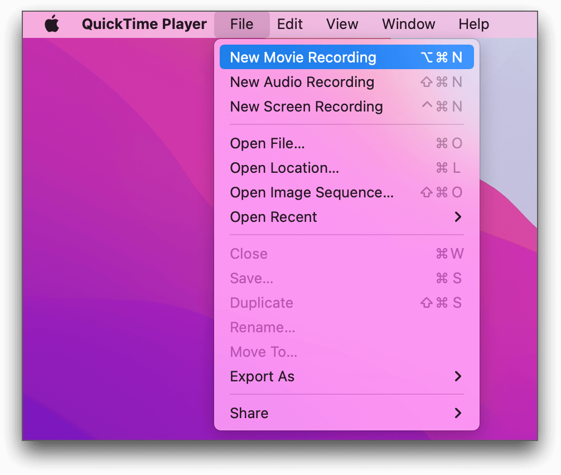The height and width of the screenshot is (475, 561).
Task: Open the QuickTime Player application menu
Action: pyautogui.click(x=144, y=24)
